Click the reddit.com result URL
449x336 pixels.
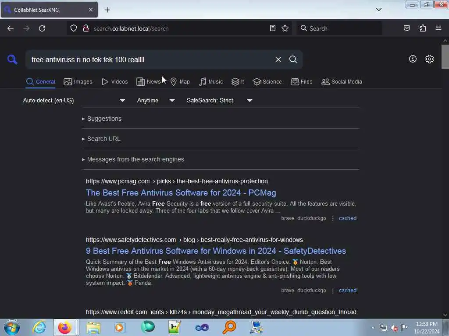[x=221, y=312]
